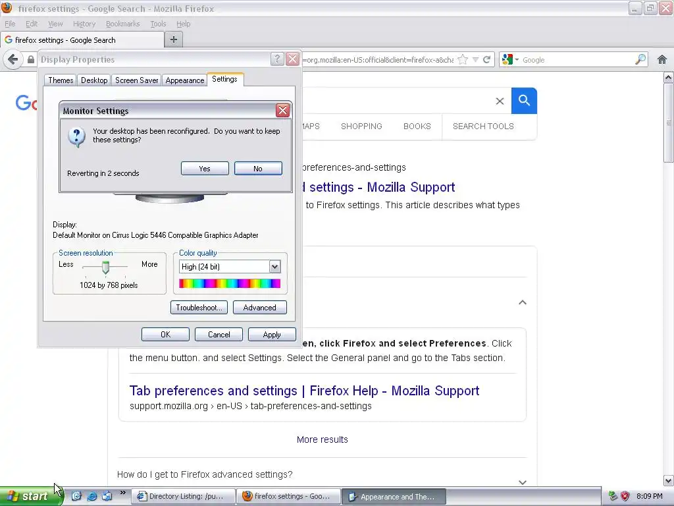
Task: Click the Troubleshoot button
Action: click(x=199, y=307)
